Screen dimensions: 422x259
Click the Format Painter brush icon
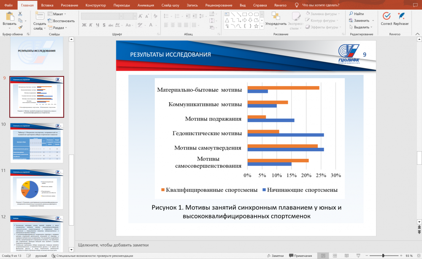(20, 27)
